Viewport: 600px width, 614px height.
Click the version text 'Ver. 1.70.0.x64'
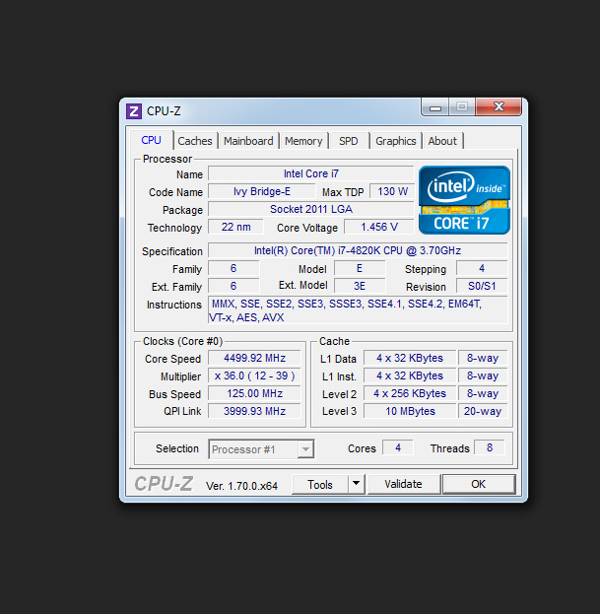point(242,486)
